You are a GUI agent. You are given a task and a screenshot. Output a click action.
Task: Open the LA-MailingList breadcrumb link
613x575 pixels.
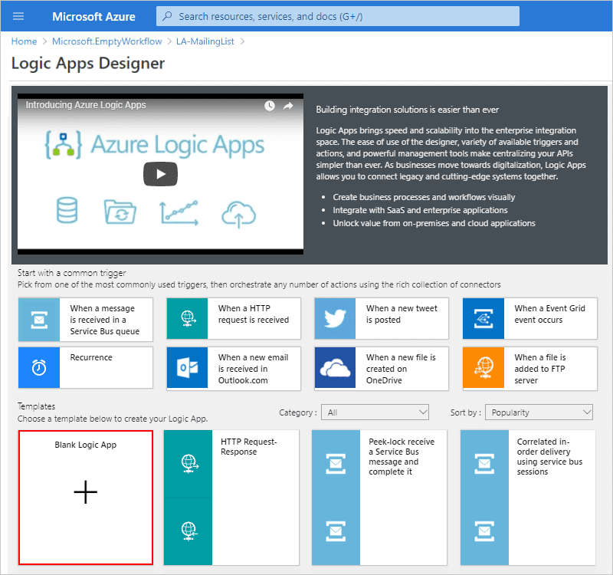point(205,41)
